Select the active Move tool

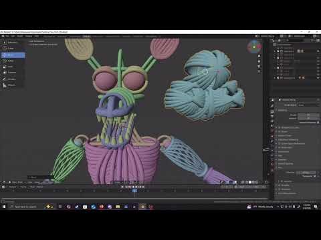[13, 55]
